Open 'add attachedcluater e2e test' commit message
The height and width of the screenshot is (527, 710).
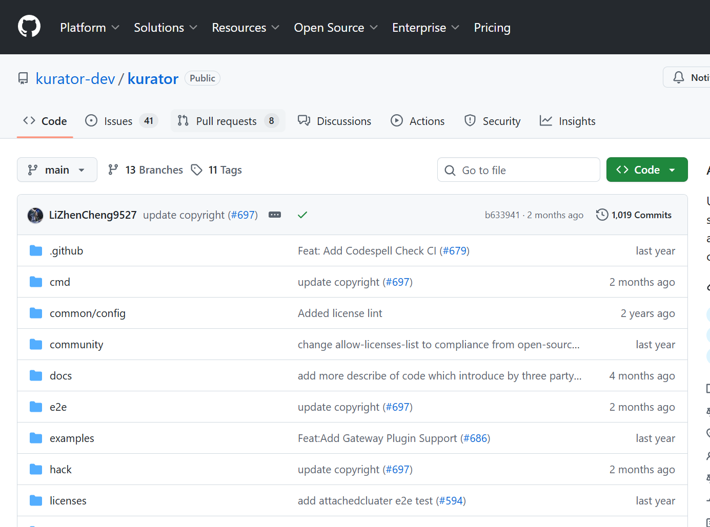pos(366,501)
